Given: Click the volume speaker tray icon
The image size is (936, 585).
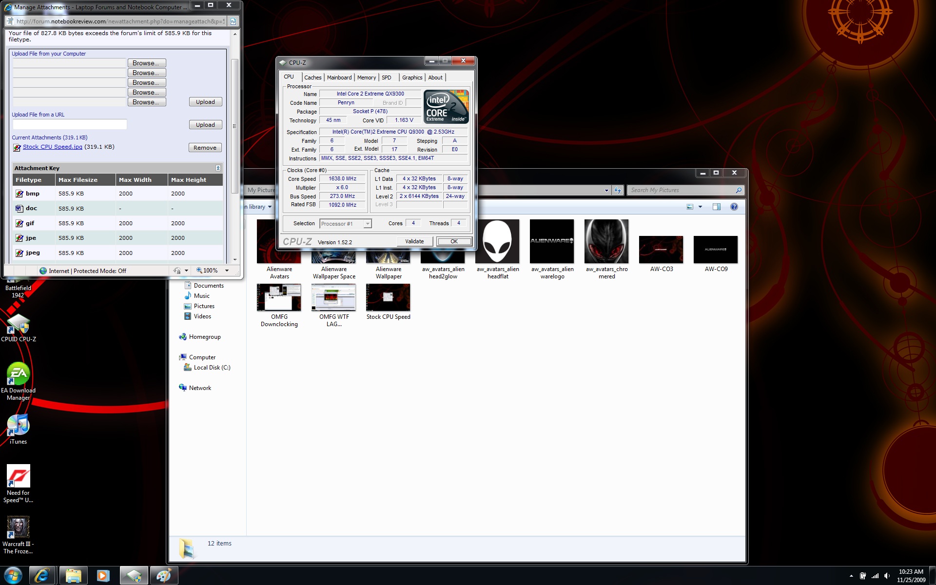Looking at the screenshot, I should (887, 576).
